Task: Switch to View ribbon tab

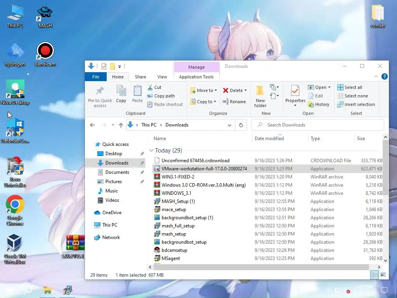Action: 162,77
